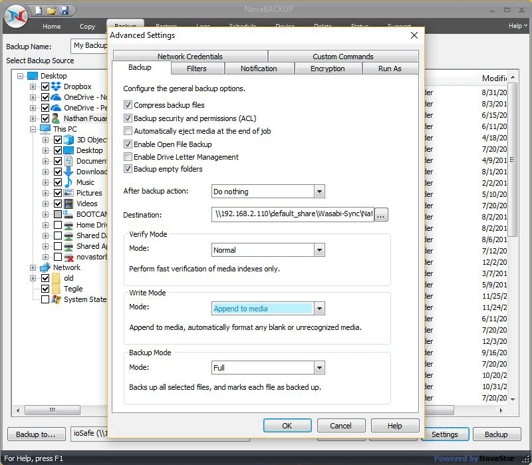This screenshot has height=465, width=532.
Task: Click the Help button in dialog
Action: (x=395, y=426)
